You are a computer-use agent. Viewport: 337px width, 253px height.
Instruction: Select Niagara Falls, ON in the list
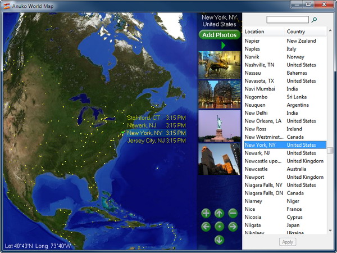(285, 193)
